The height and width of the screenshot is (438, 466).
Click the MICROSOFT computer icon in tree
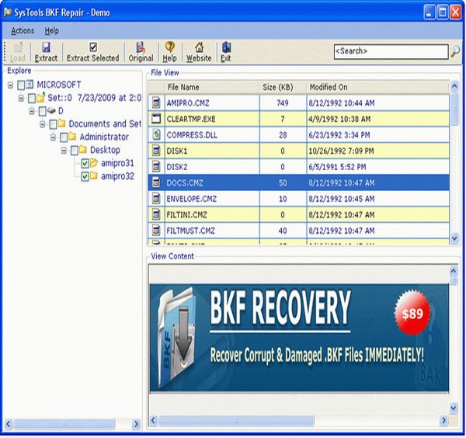coord(30,85)
